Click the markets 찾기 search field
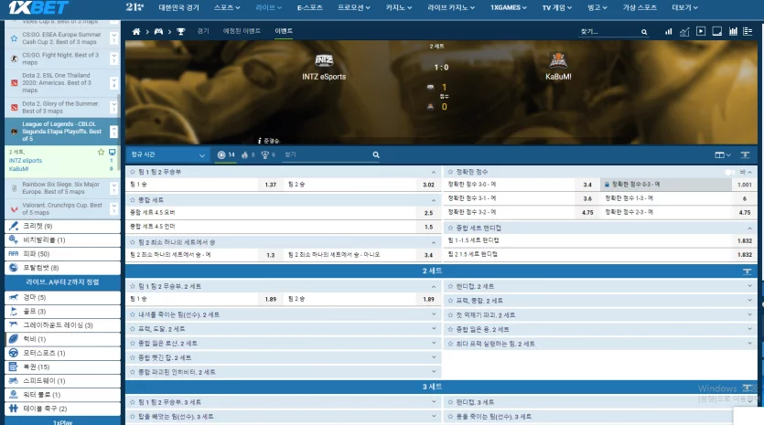The width and height of the screenshot is (764, 425). coord(328,154)
